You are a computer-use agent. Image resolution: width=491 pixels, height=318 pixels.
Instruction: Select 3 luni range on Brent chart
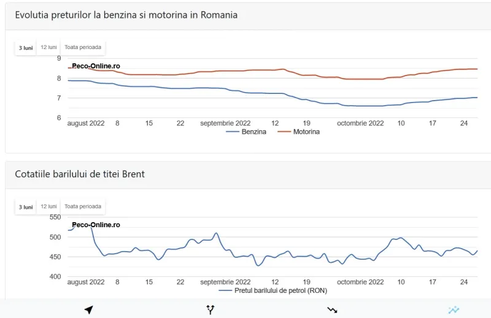(x=26, y=207)
